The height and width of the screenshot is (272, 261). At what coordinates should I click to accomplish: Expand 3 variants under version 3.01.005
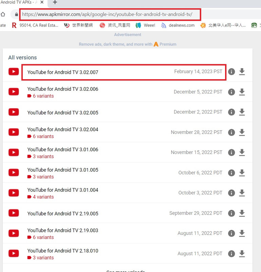click(40, 177)
